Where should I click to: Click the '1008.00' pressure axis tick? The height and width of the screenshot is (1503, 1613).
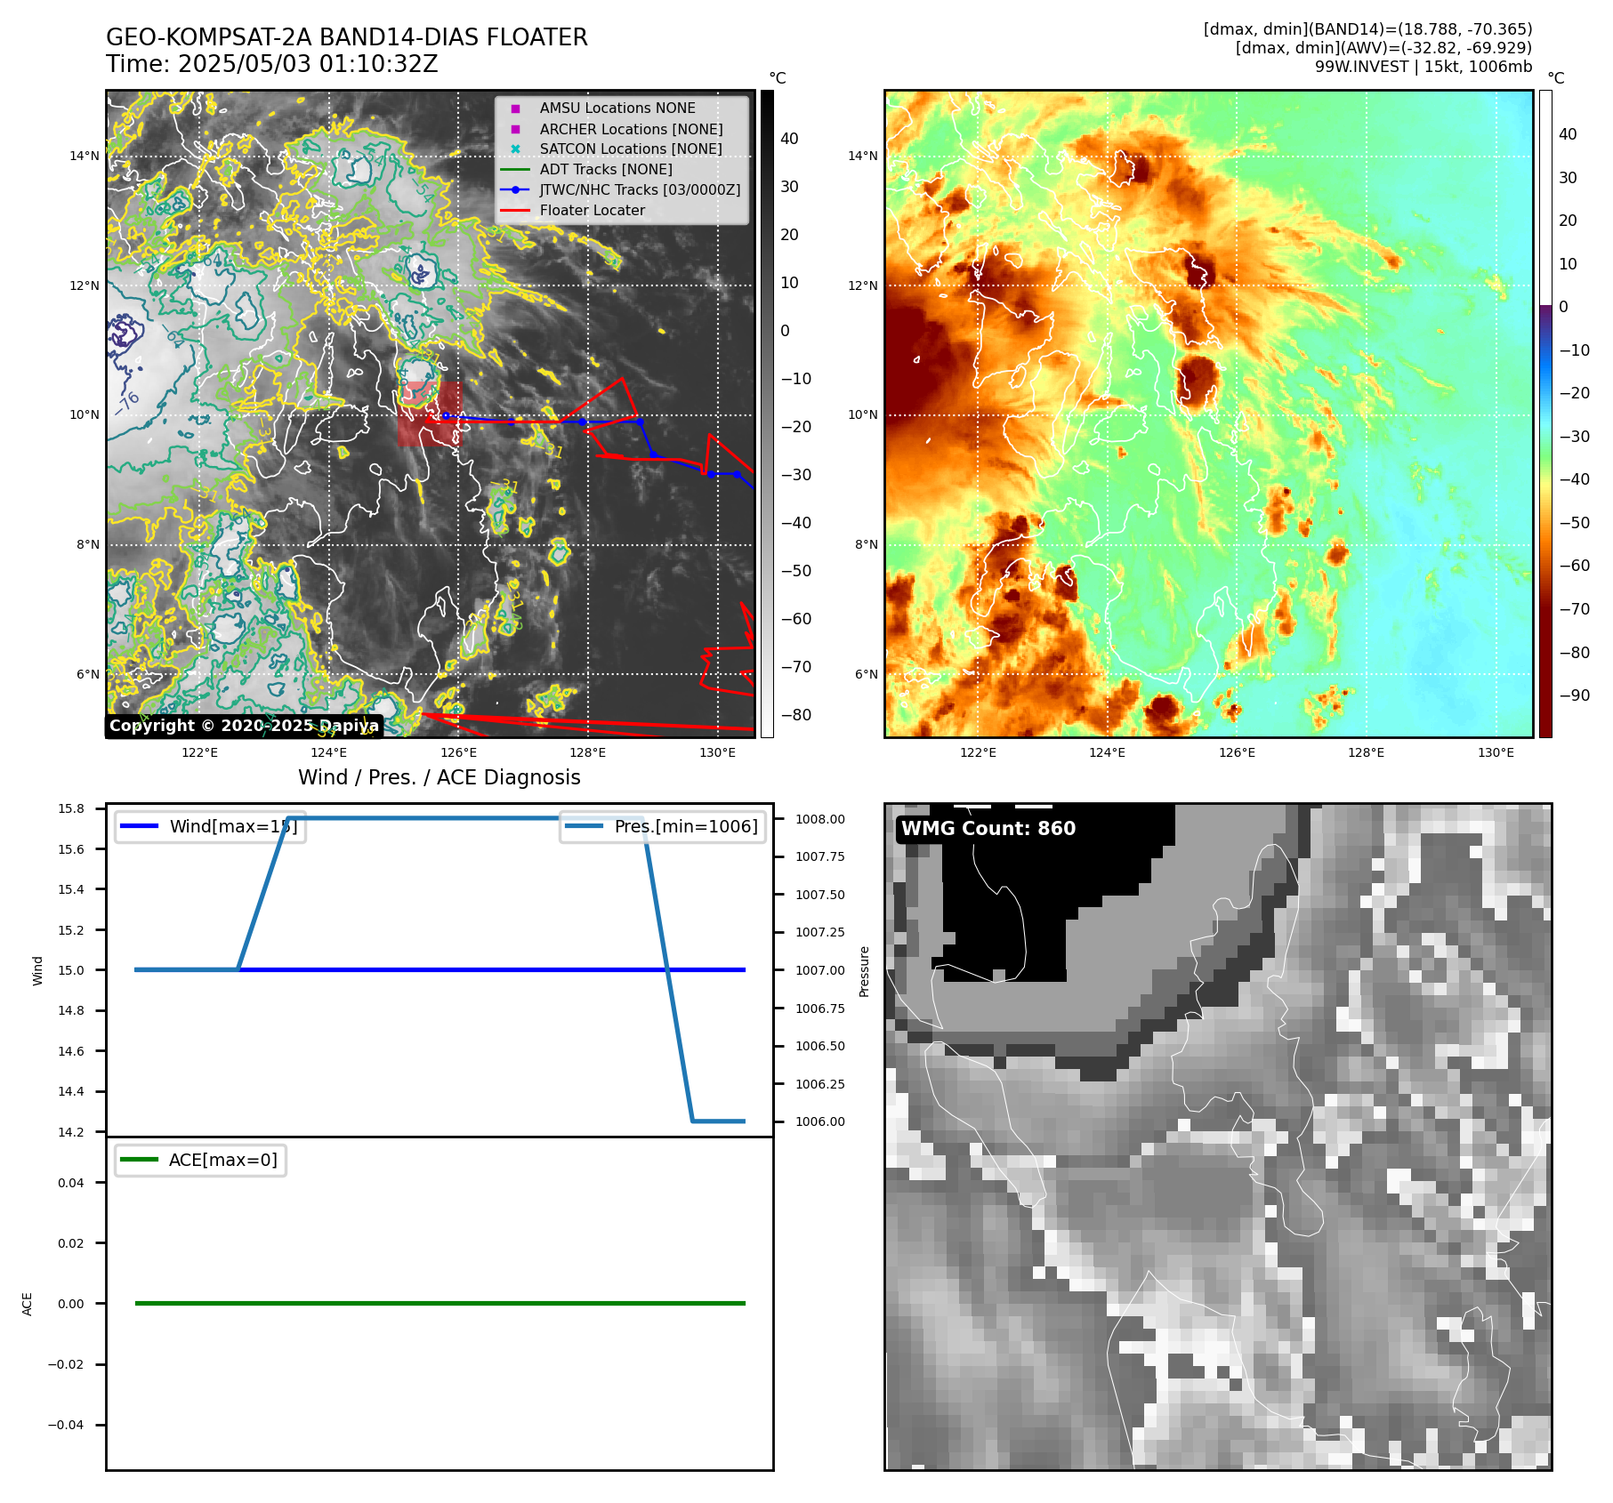pos(820,819)
